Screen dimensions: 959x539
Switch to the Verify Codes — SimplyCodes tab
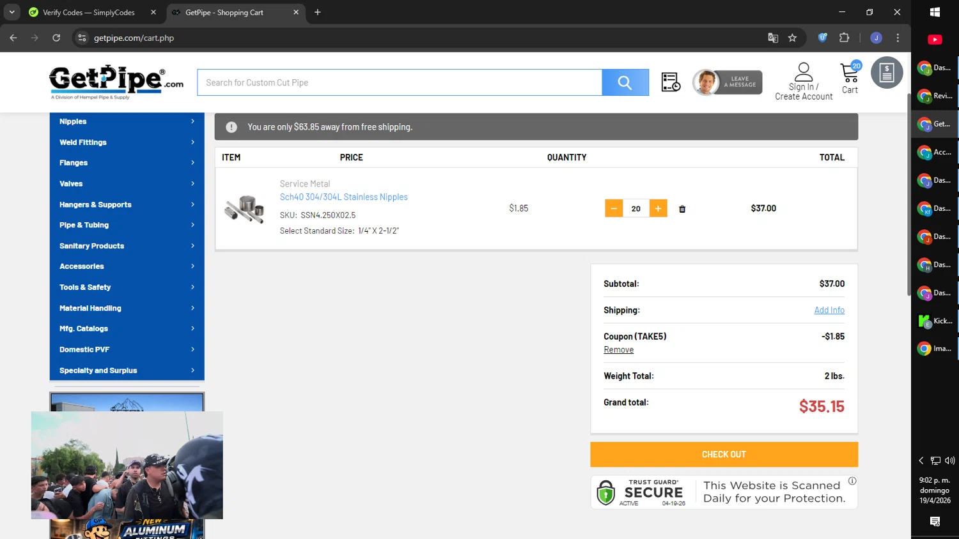tap(88, 12)
